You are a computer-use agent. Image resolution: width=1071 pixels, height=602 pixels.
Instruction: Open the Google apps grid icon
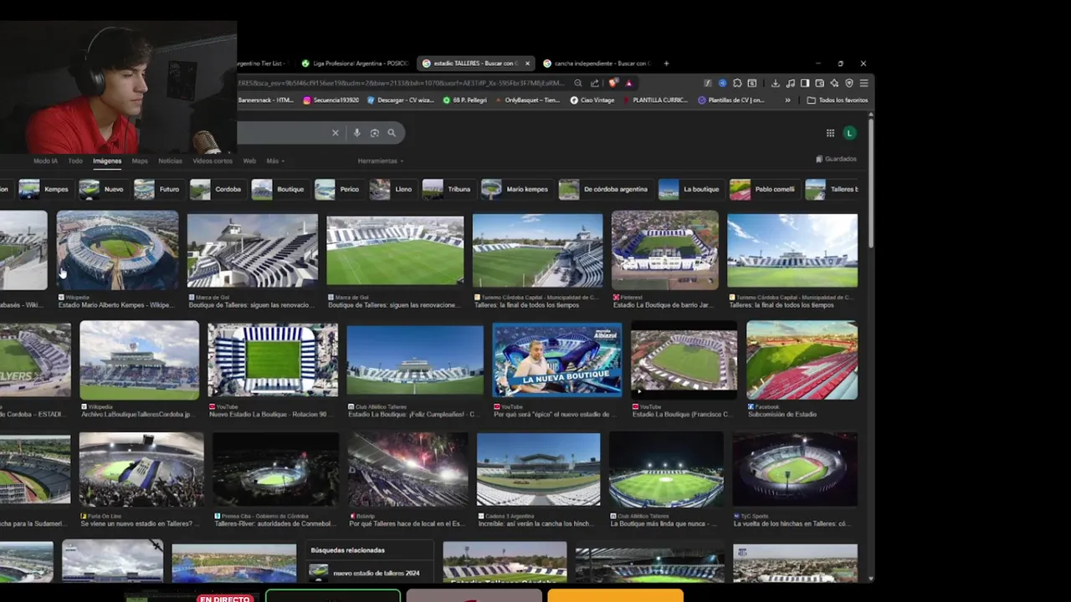coord(830,133)
